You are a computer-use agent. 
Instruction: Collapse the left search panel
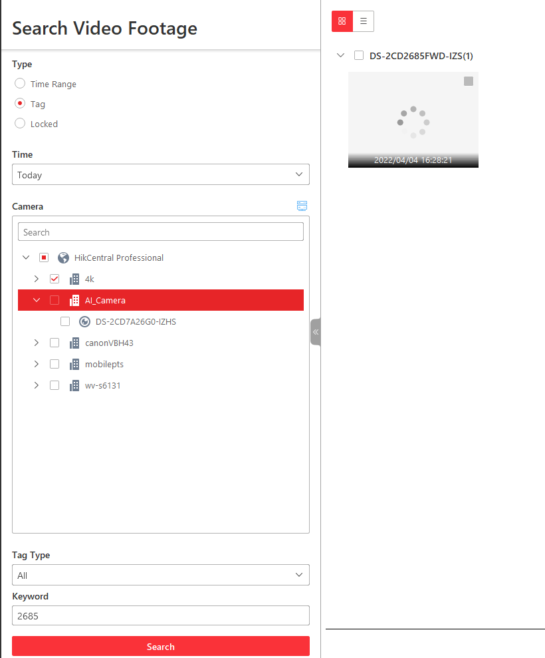pos(316,332)
